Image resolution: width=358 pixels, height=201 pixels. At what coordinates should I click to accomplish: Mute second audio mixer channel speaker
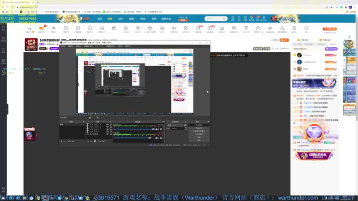[x=157, y=138]
